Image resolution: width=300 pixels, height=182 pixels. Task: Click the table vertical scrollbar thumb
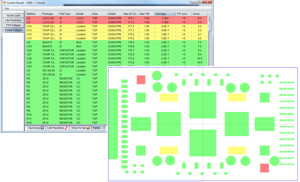(x=210, y=26)
